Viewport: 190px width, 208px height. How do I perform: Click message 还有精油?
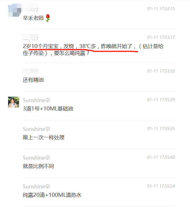coord(33,80)
